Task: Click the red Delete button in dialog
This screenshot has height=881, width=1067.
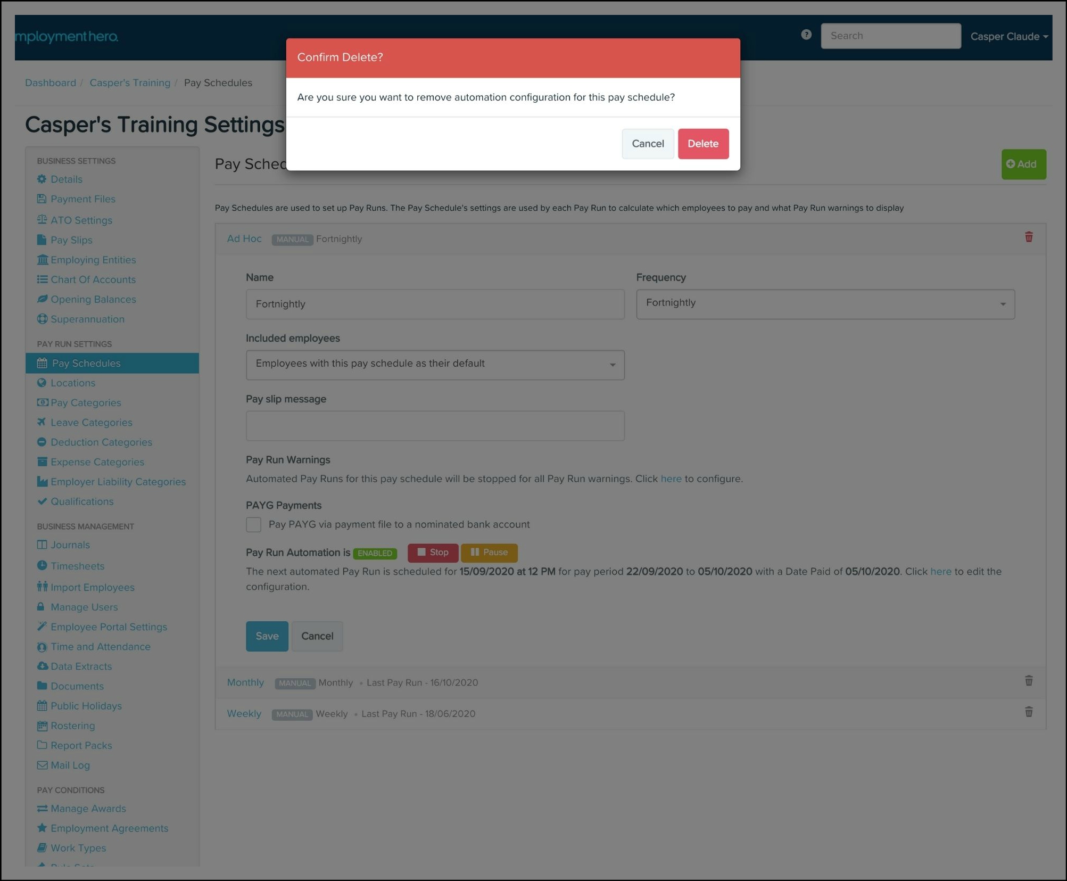Action: pos(702,144)
